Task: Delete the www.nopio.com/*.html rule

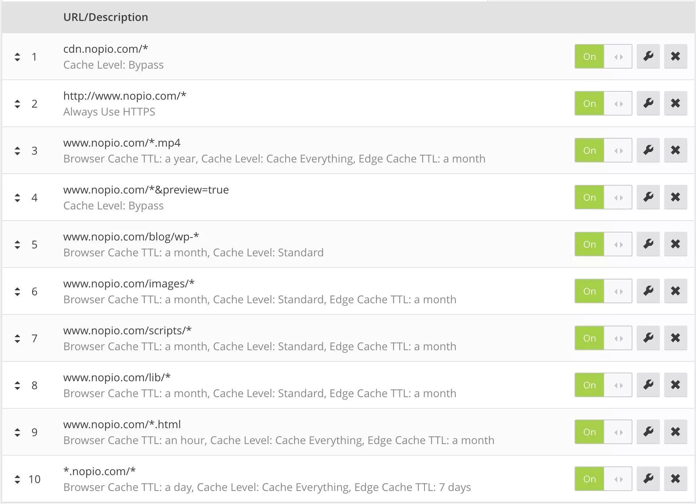Action: click(675, 432)
